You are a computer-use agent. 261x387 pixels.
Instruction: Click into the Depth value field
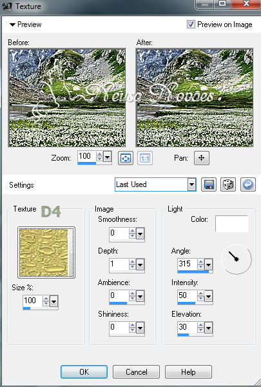tap(119, 264)
